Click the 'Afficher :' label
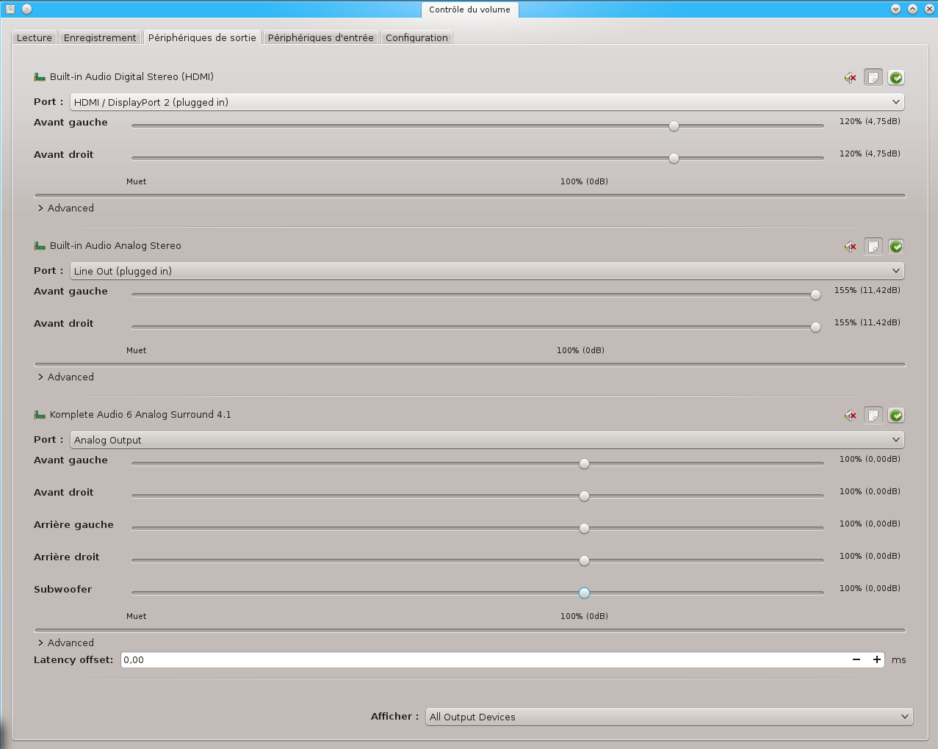The width and height of the screenshot is (938, 749). pyautogui.click(x=394, y=716)
